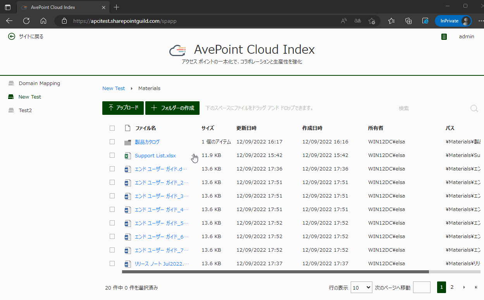Open the エンド ユーザー ガイド_6 file link
The height and width of the screenshot is (300, 484).
162,237
